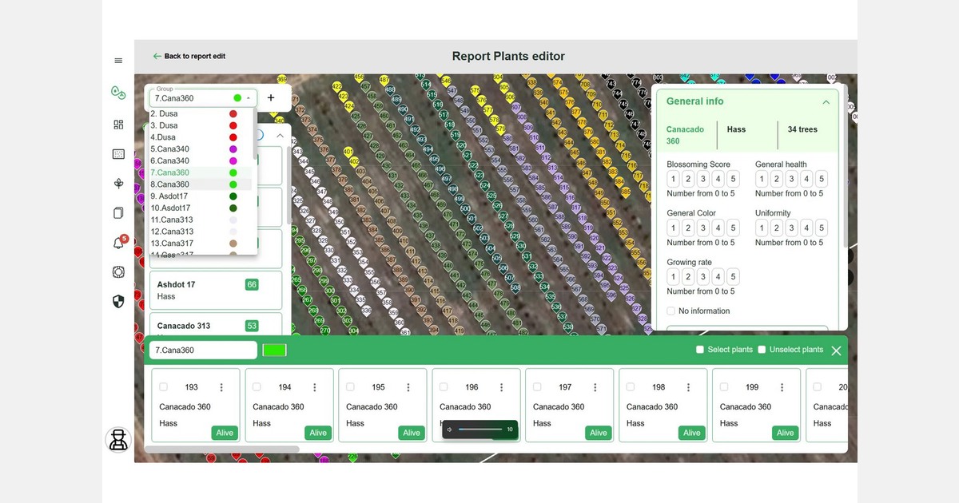The width and height of the screenshot is (959, 503).
Task: Click the farmer avatar icon at bottom left
Action: [x=118, y=440]
